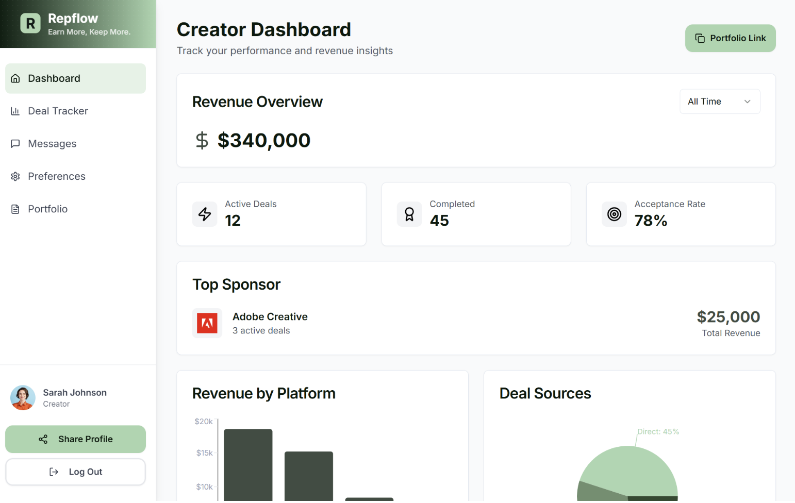This screenshot has height=503, width=795.
Task: Click the Completed award ribbon icon
Action: [409, 214]
